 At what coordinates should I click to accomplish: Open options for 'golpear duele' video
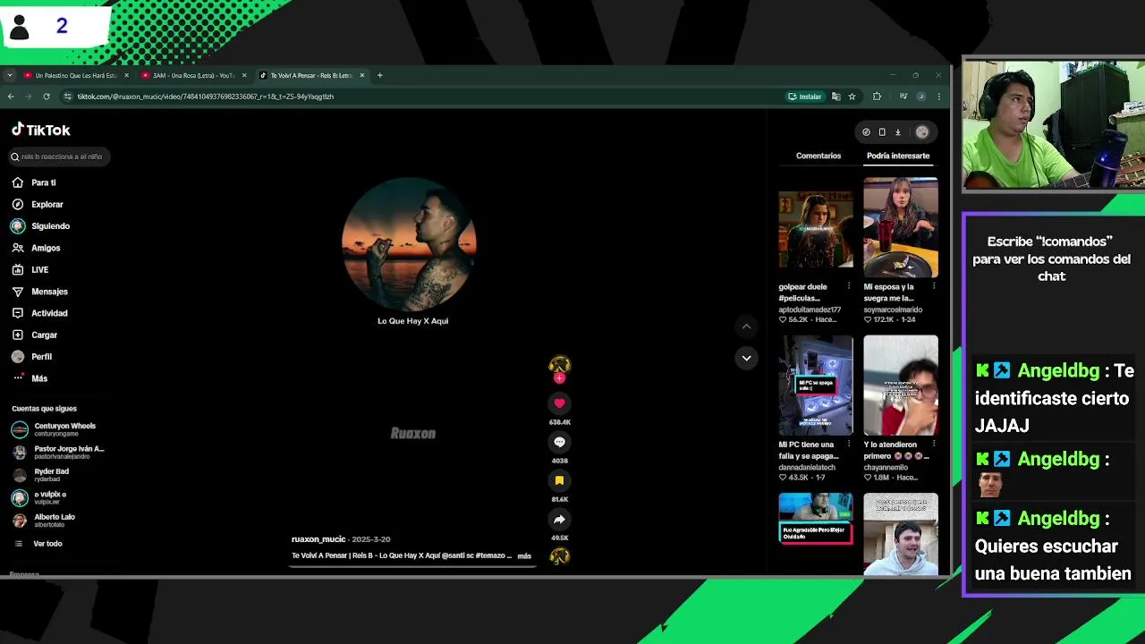[x=848, y=286]
